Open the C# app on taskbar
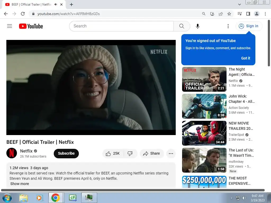 point(73,198)
